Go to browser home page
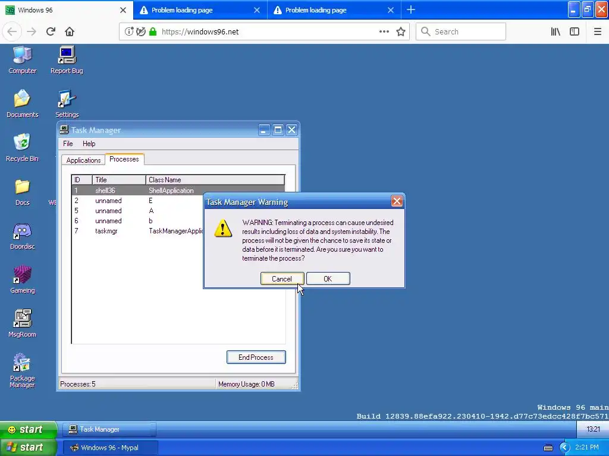 pyautogui.click(x=70, y=32)
